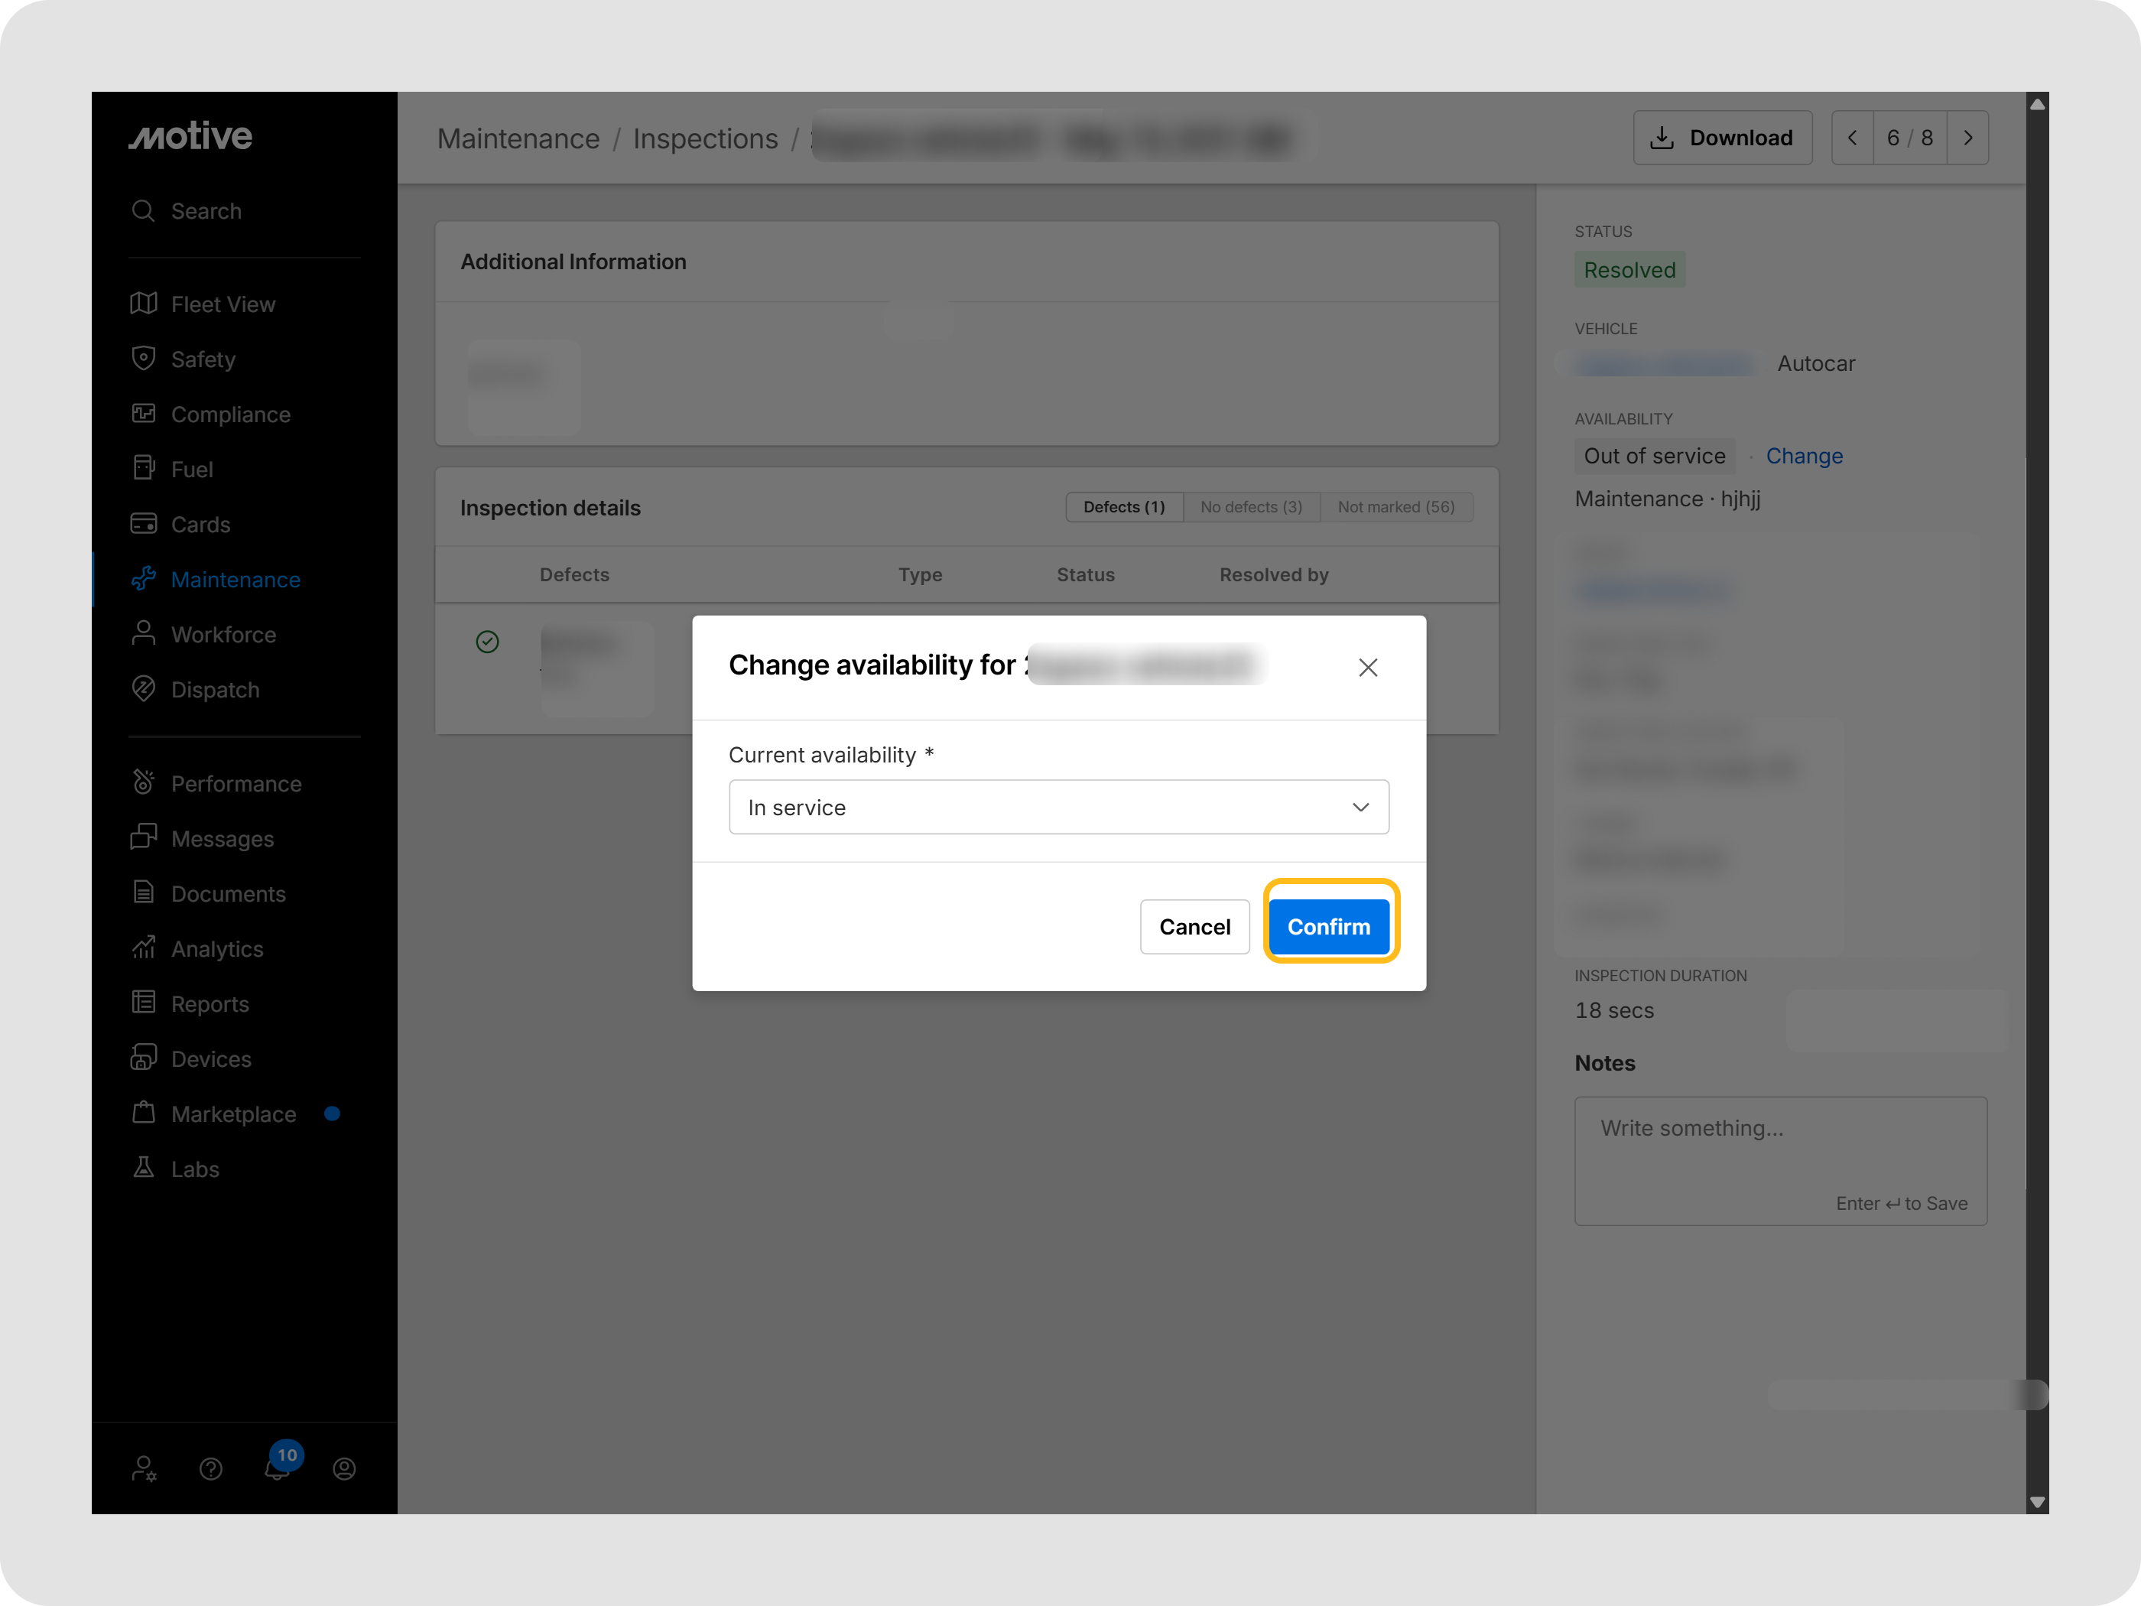This screenshot has height=1606, width=2141.
Task: Open admin user settings icon
Action: (145, 1470)
